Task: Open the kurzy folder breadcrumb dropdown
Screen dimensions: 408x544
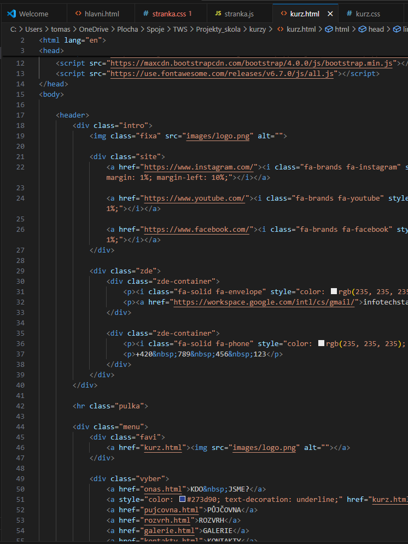Action: (257, 29)
